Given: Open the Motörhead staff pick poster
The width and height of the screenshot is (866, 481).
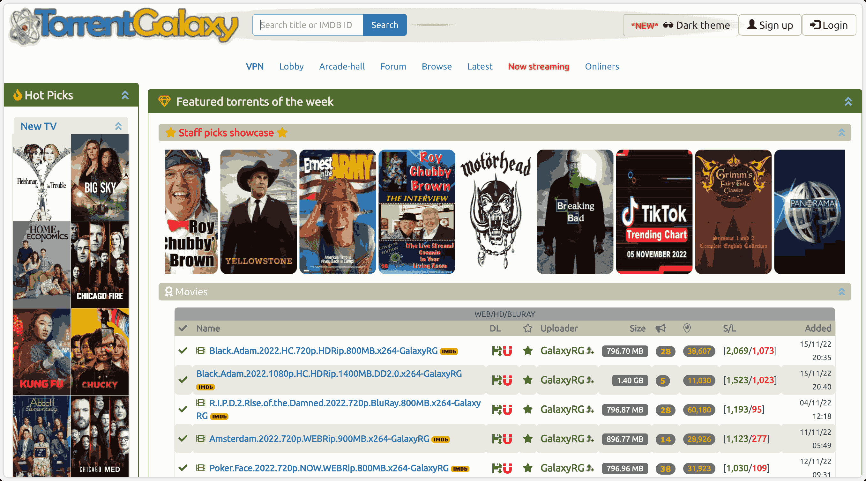Looking at the screenshot, I should [x=496, y=212].
